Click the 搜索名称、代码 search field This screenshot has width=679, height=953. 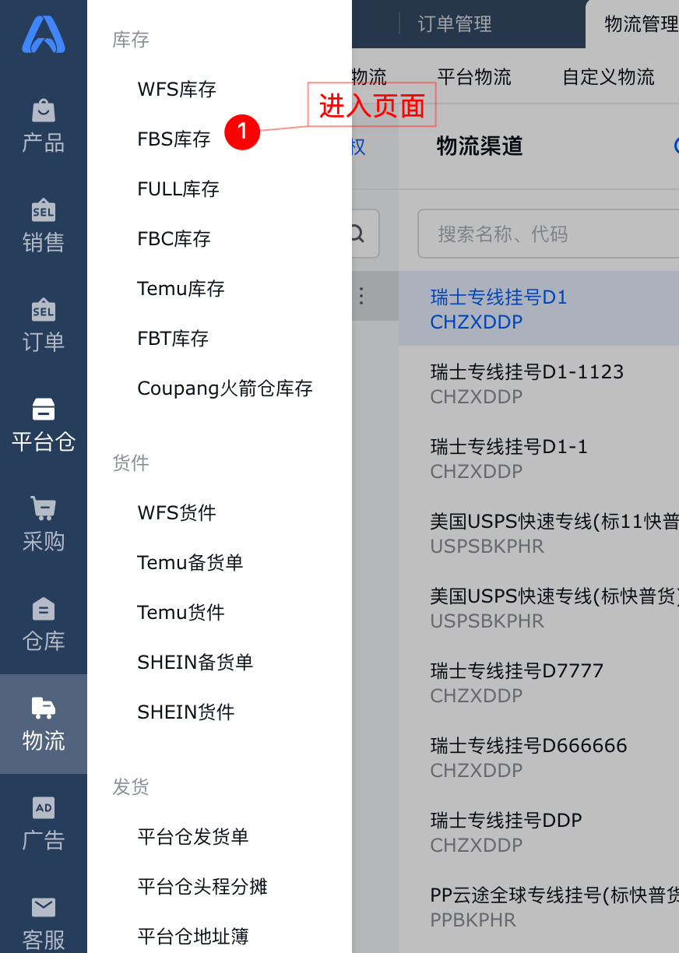548,234
